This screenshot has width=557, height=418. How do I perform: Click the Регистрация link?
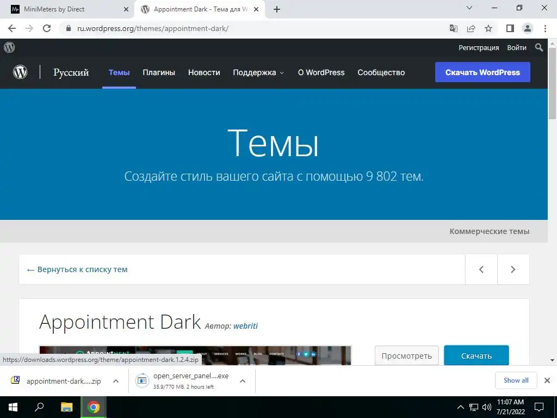click(x=479, y=48)
